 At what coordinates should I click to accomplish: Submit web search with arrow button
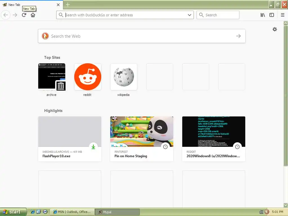pos(238,36)
